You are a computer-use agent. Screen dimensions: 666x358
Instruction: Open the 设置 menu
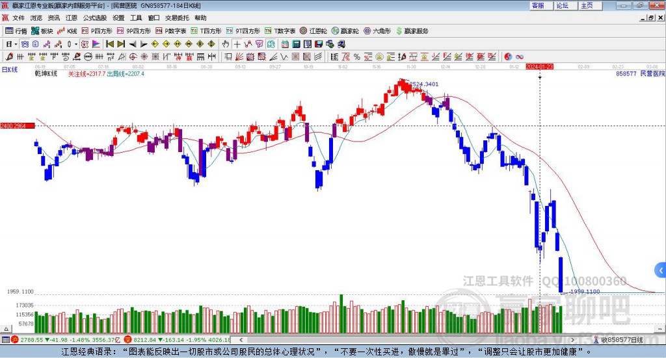click(118, 18)
